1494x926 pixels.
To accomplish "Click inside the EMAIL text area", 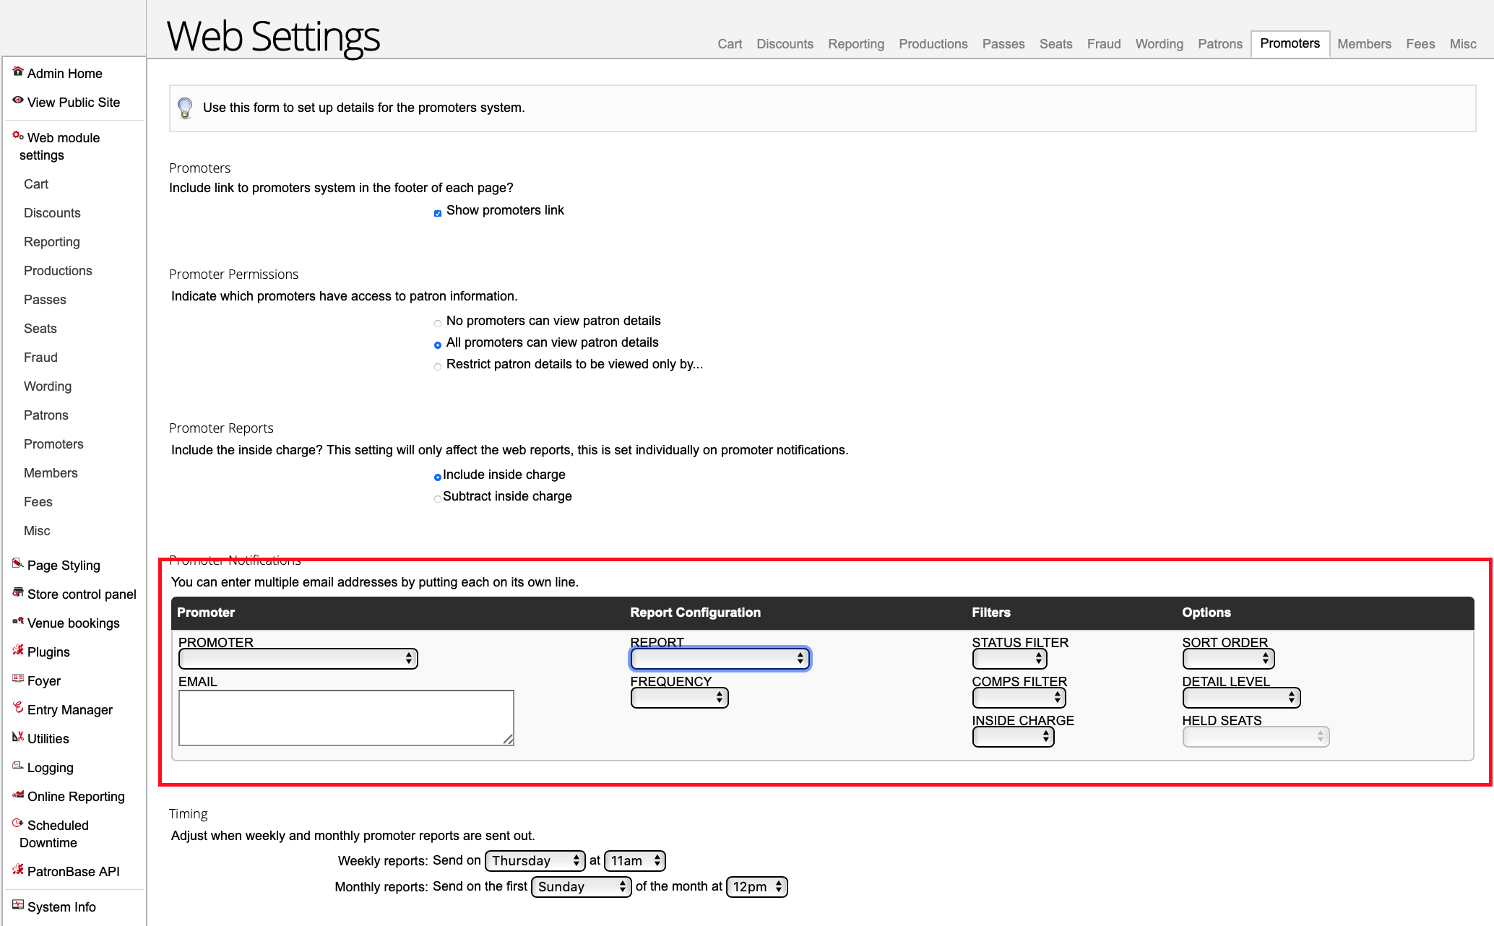I will point(345,717).
